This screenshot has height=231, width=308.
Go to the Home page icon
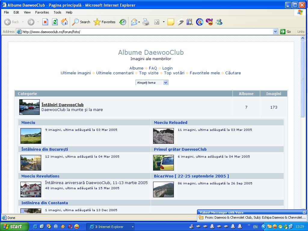(x=64, y=22)
